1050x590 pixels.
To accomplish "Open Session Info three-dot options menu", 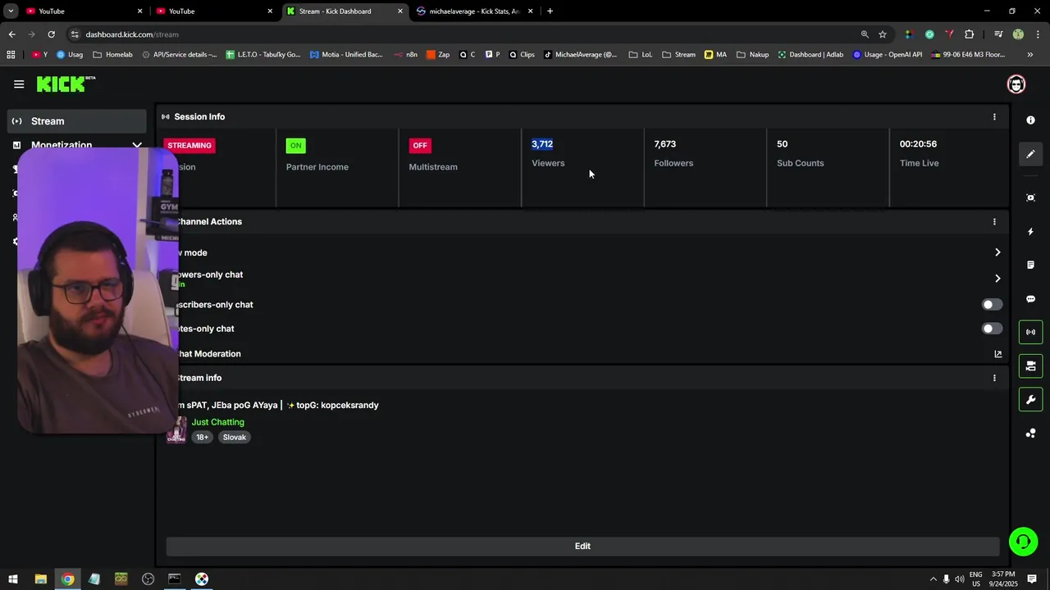I will [x=994, y=117].
